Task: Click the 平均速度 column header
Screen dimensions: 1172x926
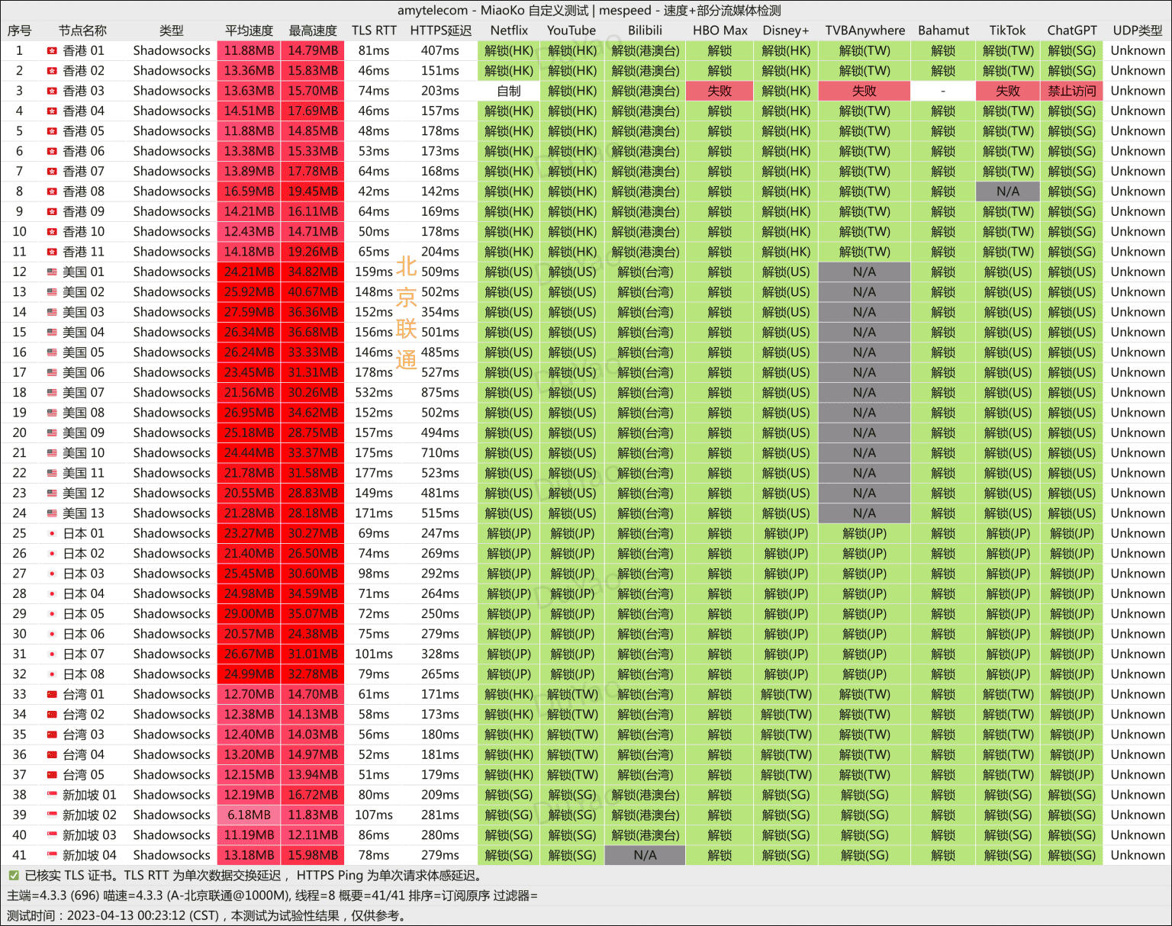Action: 249,31
